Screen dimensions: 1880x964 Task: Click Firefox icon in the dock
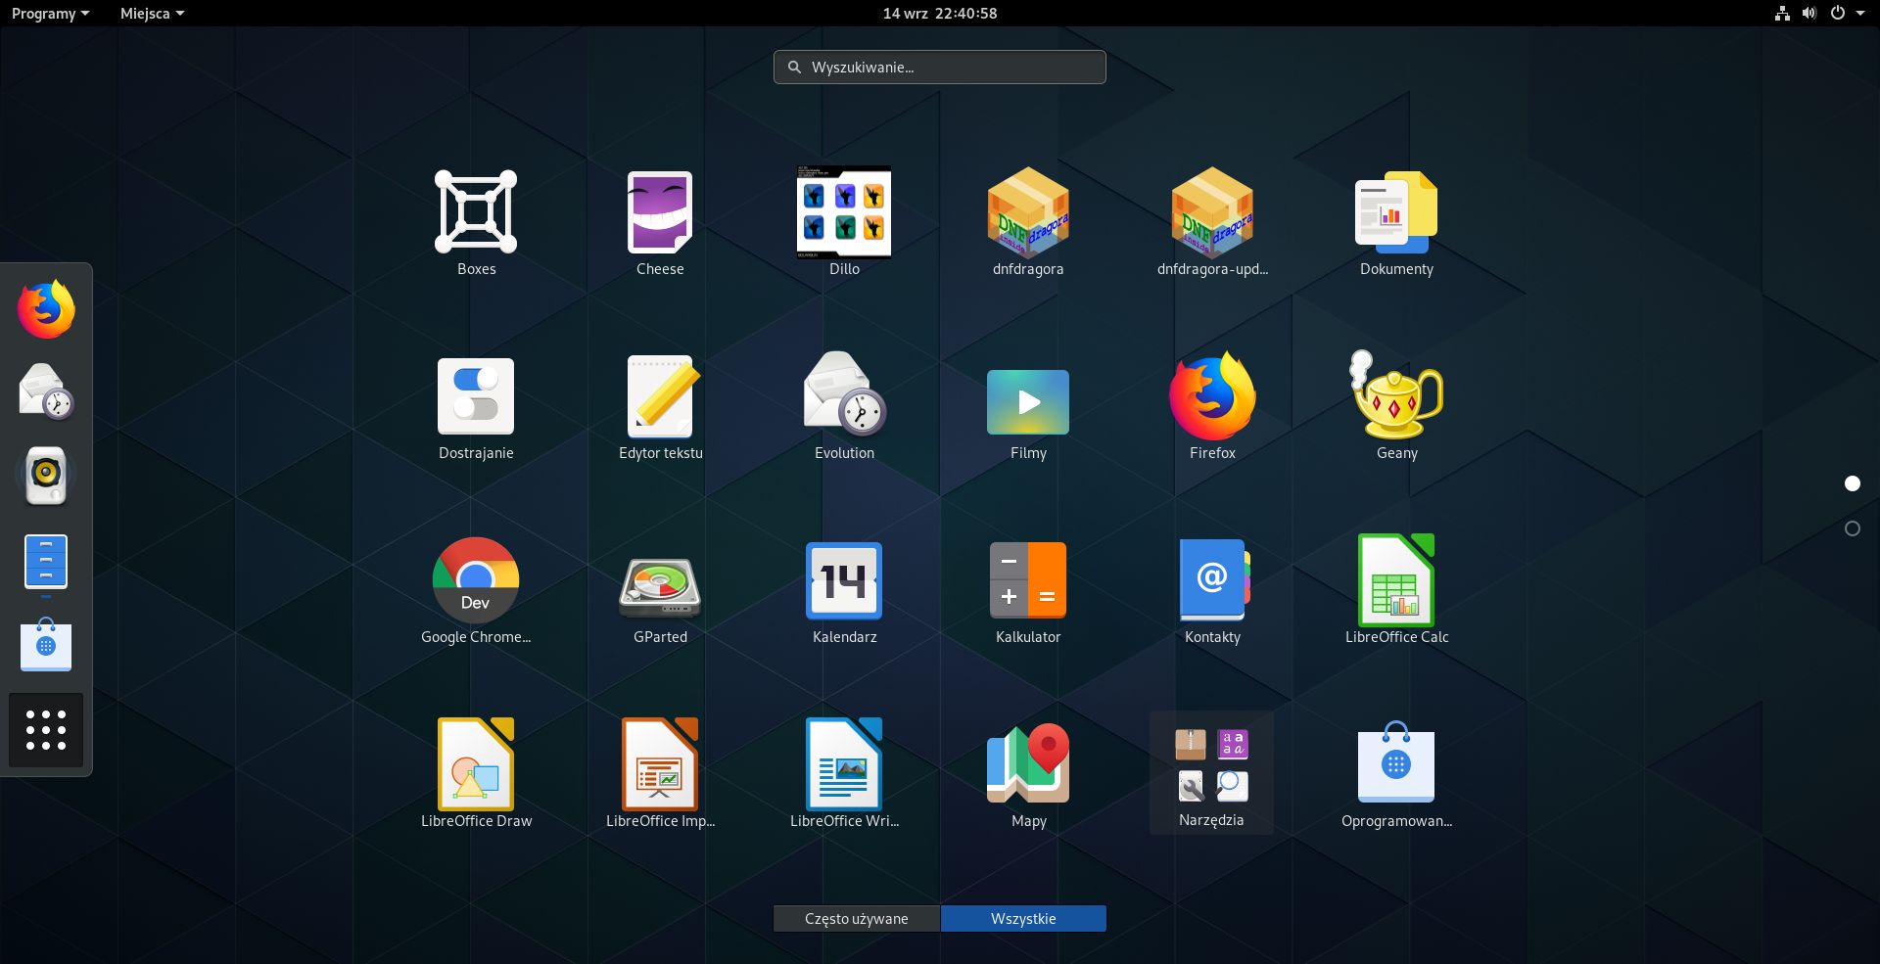point(46,309)
